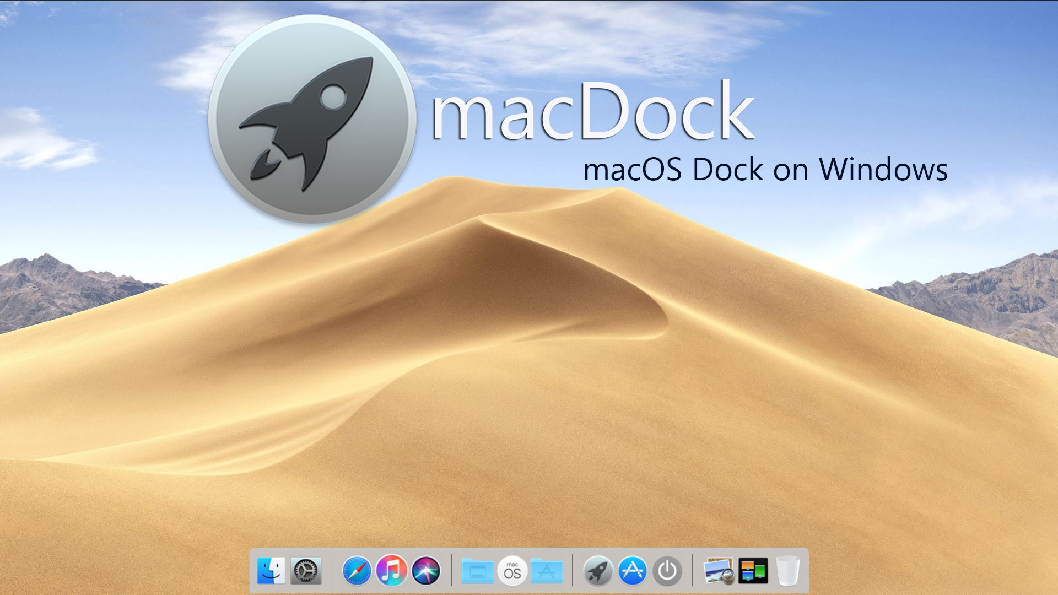Start iTunes music app in dock
Screen dimensions: 1058x595
click(391, 571)
